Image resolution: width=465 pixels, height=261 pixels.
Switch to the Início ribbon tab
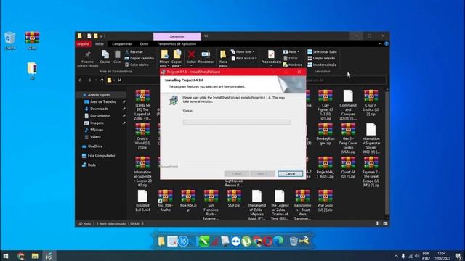pyautogui.click(x=100, y=43)
